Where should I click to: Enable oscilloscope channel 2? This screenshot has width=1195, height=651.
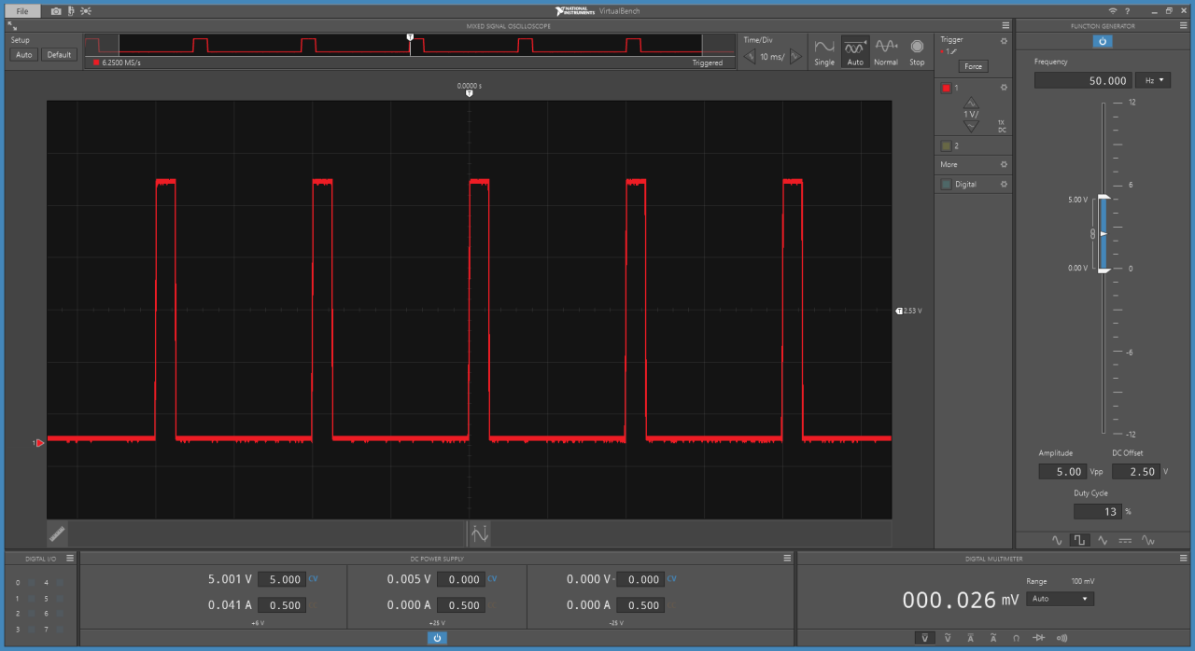pos(946,146)
